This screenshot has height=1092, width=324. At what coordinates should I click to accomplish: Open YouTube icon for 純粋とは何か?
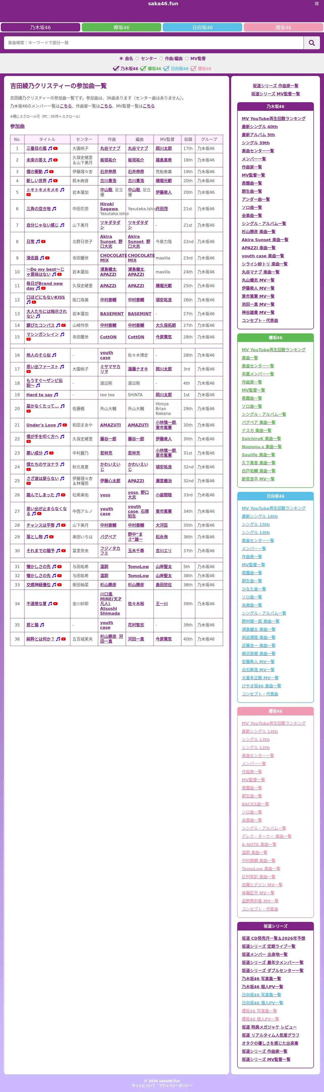coord(64,639)
